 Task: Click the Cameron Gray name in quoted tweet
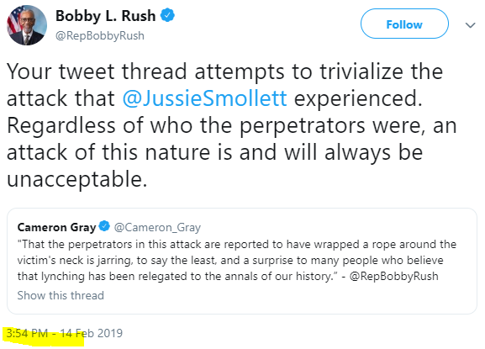56,227
